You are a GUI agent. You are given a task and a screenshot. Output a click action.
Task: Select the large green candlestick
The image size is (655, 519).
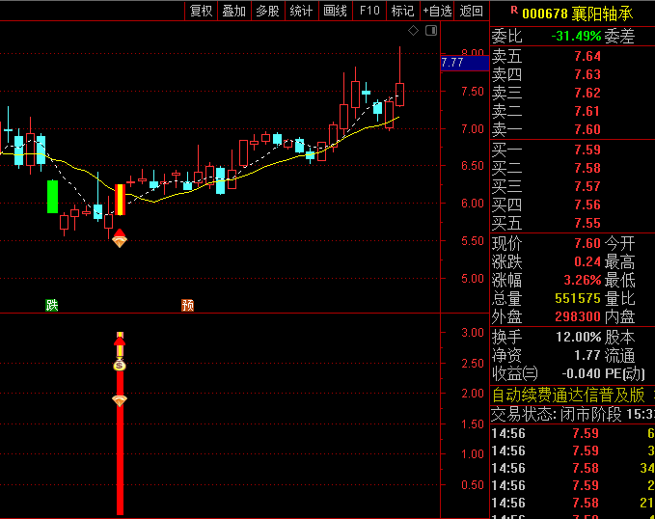[53, 197]
